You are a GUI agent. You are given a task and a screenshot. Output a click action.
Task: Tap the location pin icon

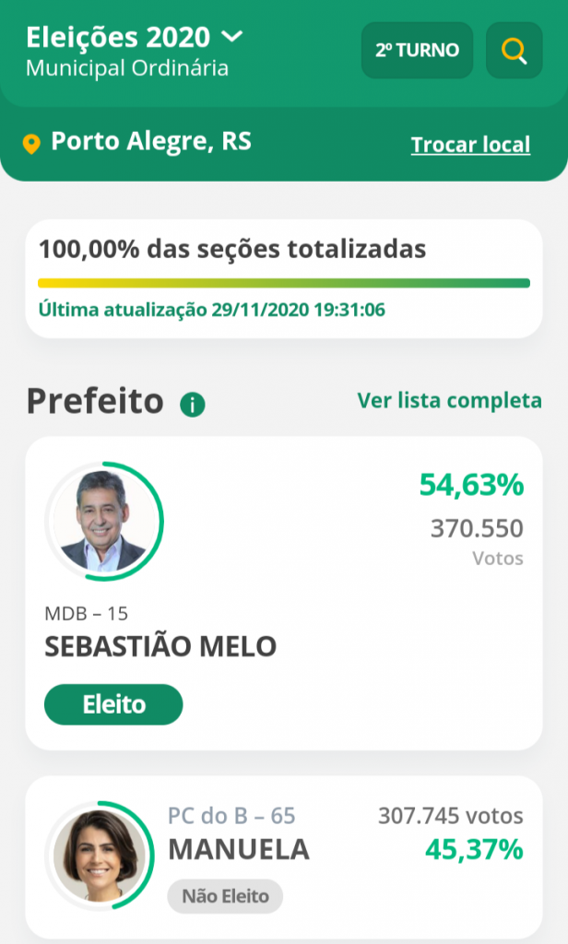(x=31, y=145)
